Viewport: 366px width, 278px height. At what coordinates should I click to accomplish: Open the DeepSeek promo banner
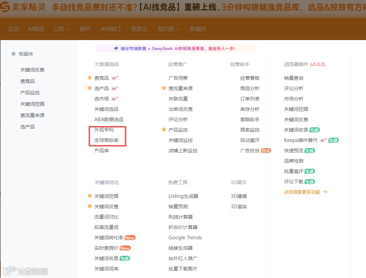[x=176, y=48]
